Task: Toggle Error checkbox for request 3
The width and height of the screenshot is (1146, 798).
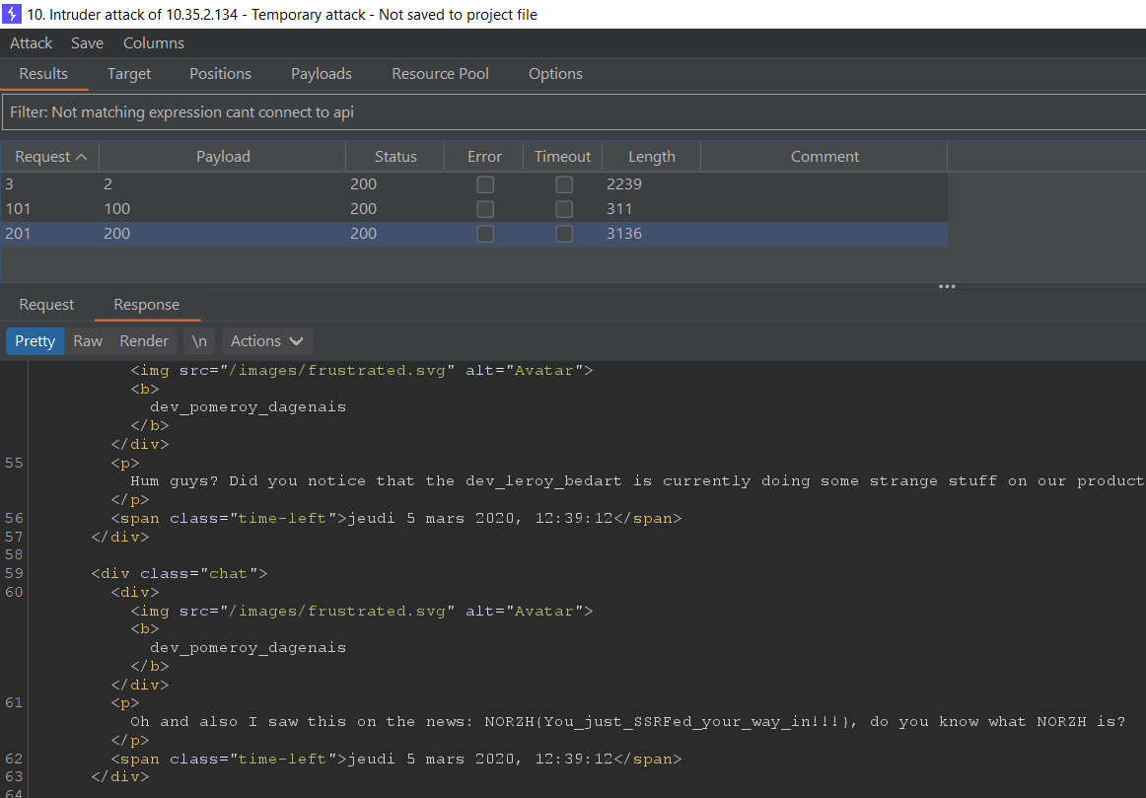Action: pos(485,184)
